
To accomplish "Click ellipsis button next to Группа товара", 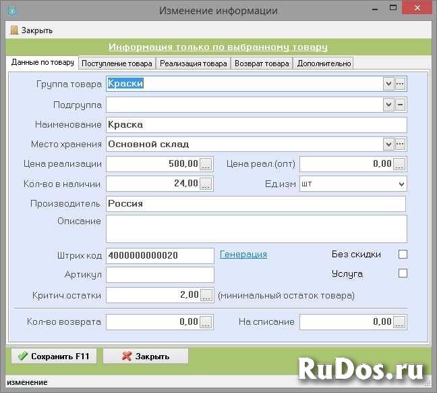I will pyautogui.click(x=400, y=84).
